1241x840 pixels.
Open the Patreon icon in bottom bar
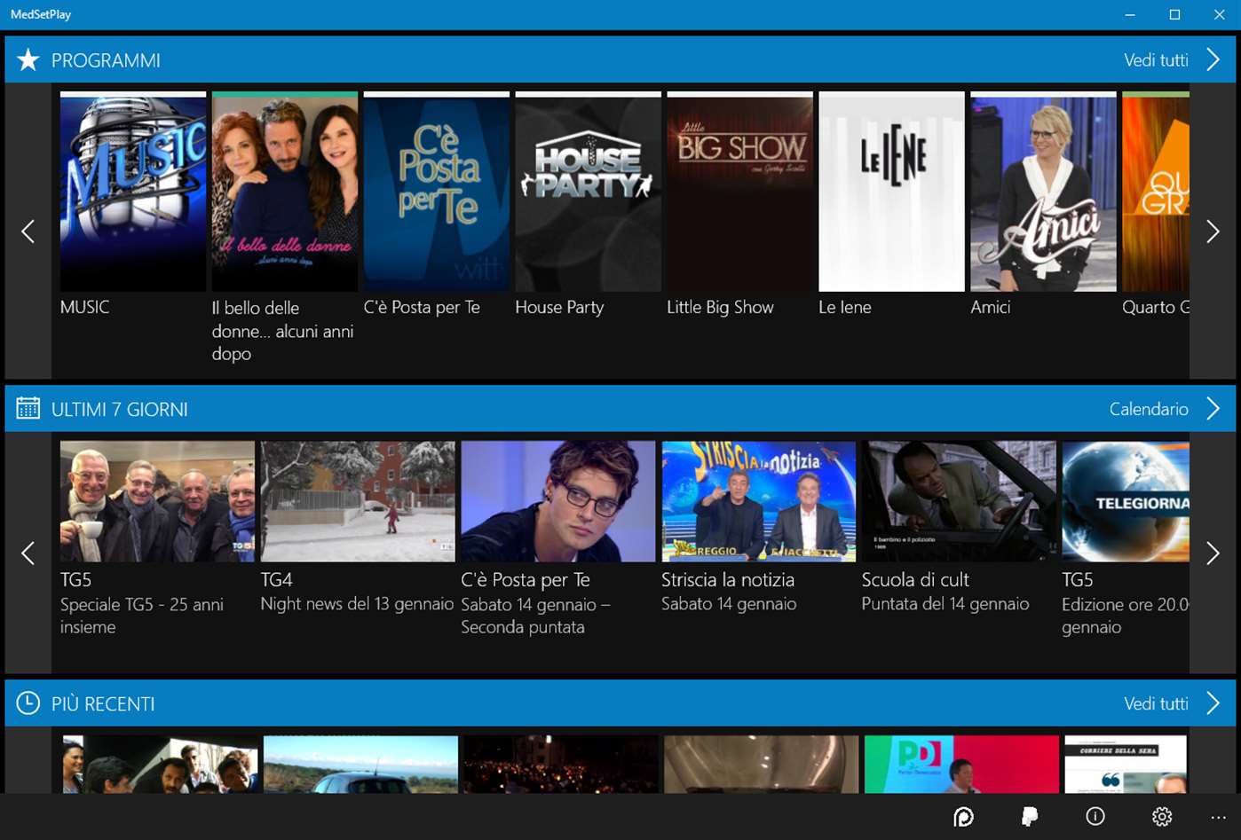point(963,816)
